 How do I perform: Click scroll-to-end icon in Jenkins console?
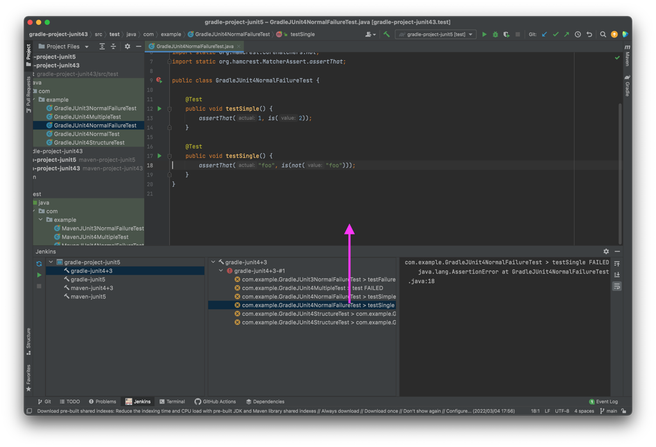pyautogui.click(x=617, y=275)
